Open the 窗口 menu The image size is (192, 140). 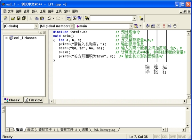click(67, 12)
